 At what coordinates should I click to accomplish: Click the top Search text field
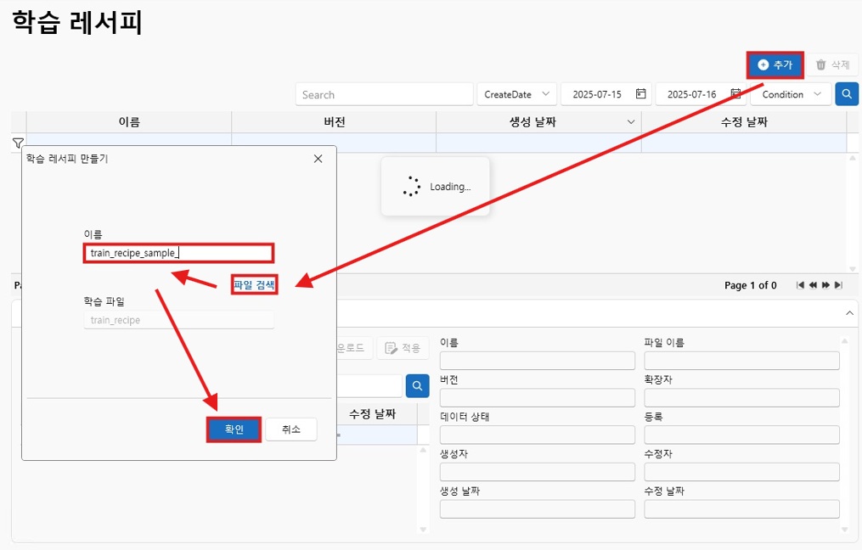point(384,94)
